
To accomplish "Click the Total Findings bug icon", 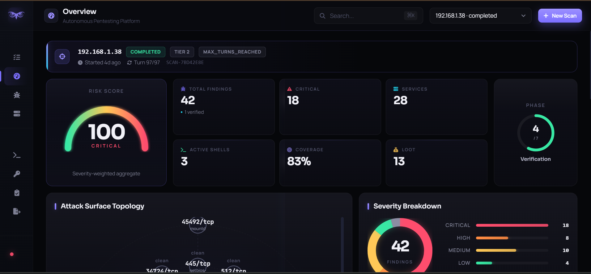I will tap(183, 89).
